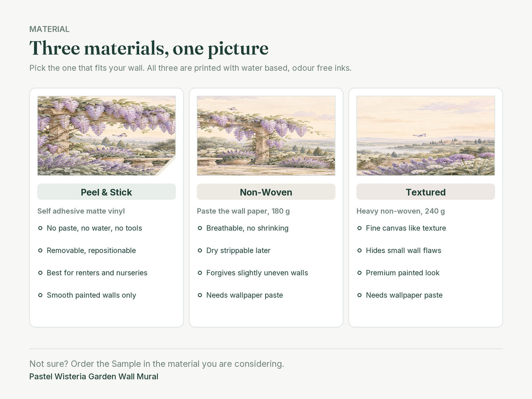532x399 pixels.
Task: Click bullet beside 'Removable, repositionable'
Action: pos(40,250)
